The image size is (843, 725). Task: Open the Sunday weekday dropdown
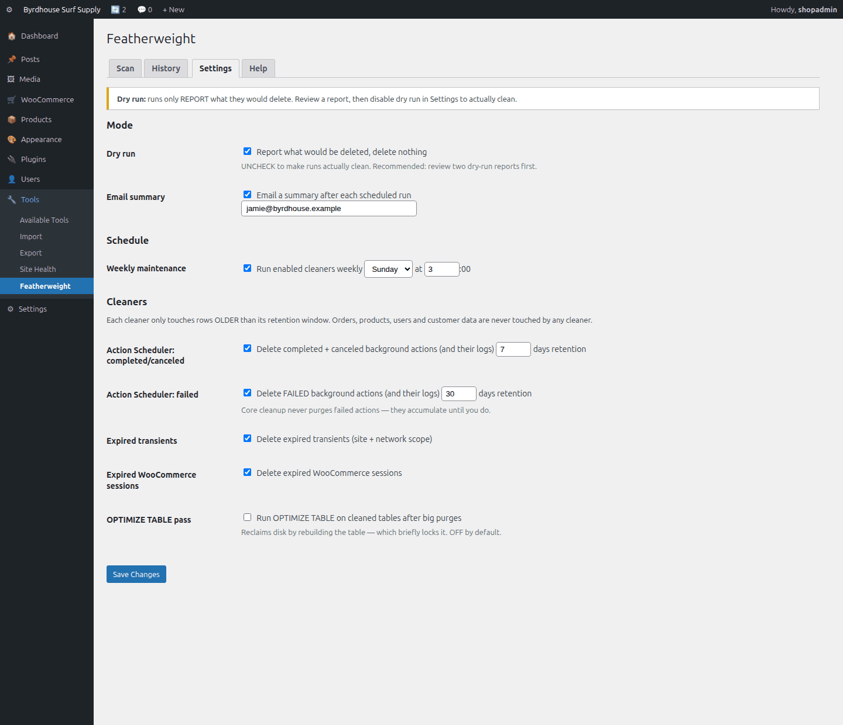[x=389, y=269]
